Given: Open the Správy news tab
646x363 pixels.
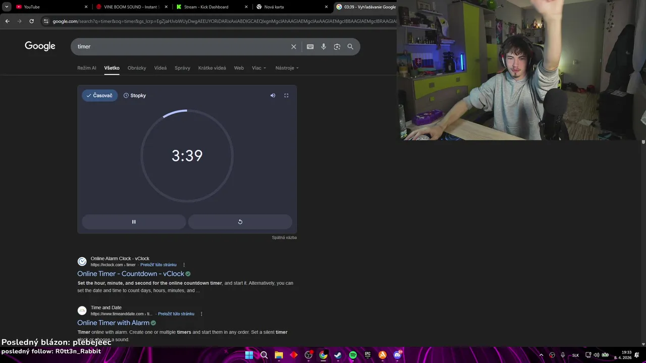Looking at the screenshot, I should (x=182, y=68).
